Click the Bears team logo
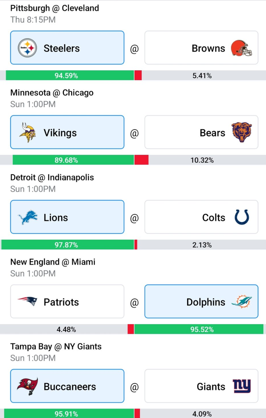 (241, 133)
